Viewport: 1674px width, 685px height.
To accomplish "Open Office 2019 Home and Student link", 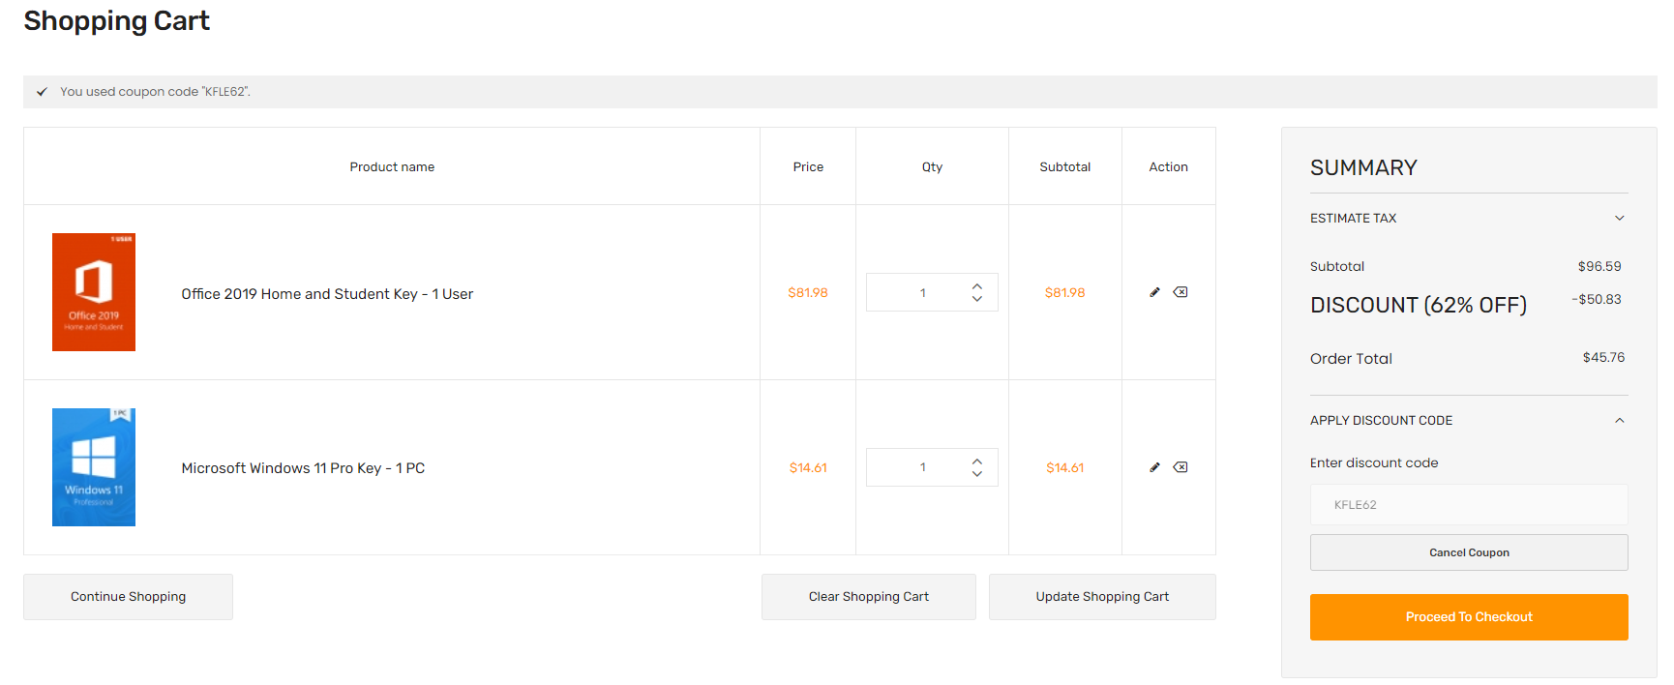I will pyautogui.click(x=327, y=294).
